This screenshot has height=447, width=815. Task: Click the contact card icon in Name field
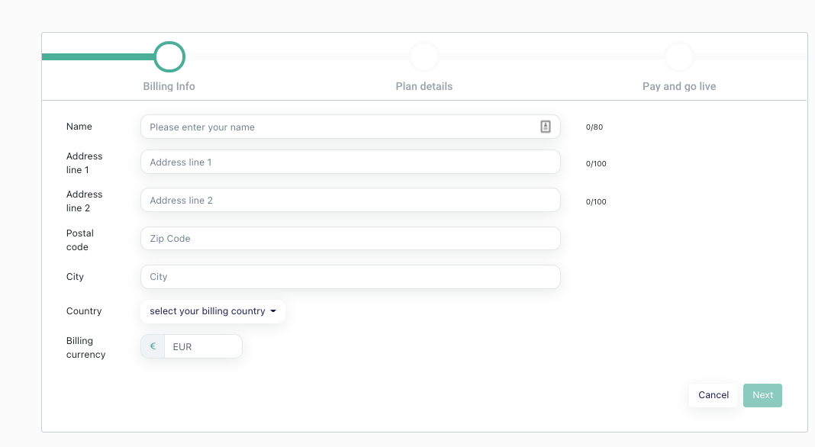pos(545,127)
